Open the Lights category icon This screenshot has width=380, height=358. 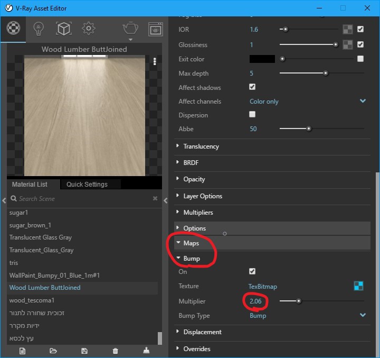39,29
